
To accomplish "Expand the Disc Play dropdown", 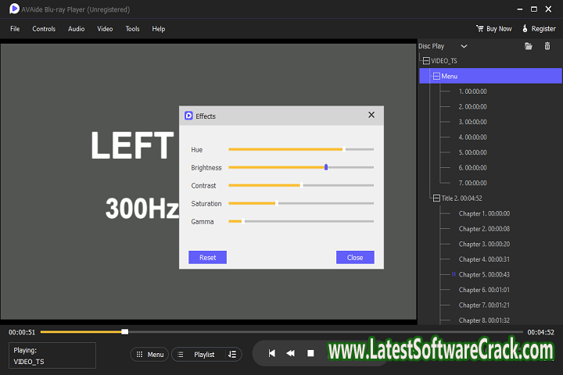I will pyautogui.click(x=464, y=46).
